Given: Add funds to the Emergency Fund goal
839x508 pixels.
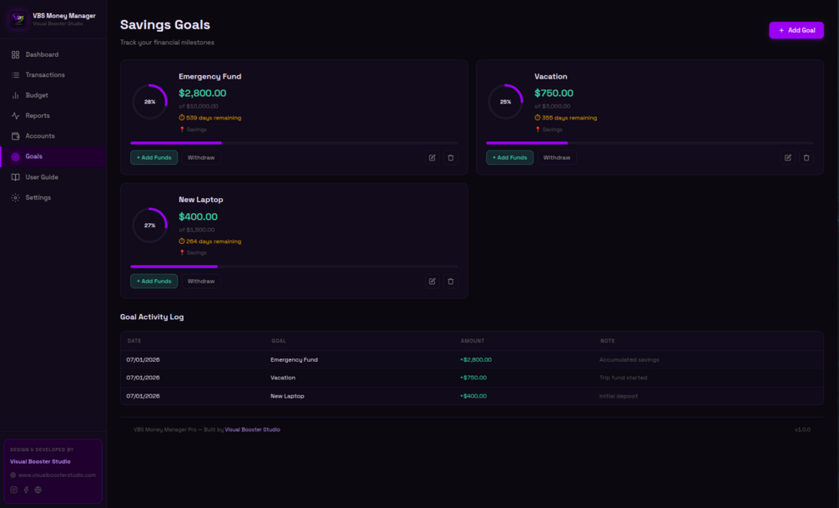Looking at the screenshot, I should 154,158.
